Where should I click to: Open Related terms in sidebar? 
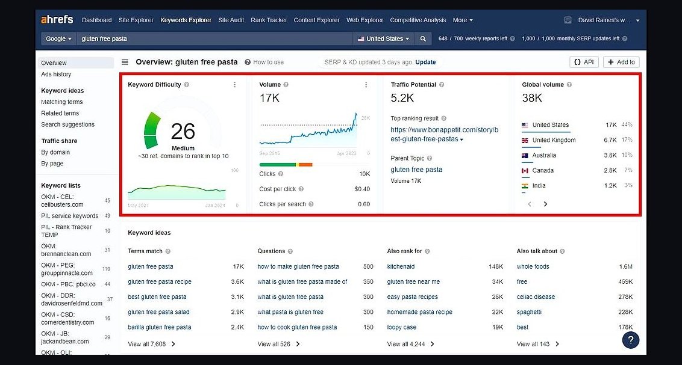60,113
